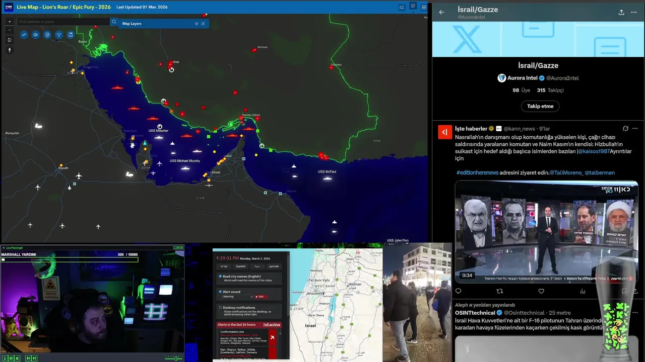The width and height of the screenshot is (645, 362).
Task: Like the İşte haberler post
Action: tap(541, 291)
